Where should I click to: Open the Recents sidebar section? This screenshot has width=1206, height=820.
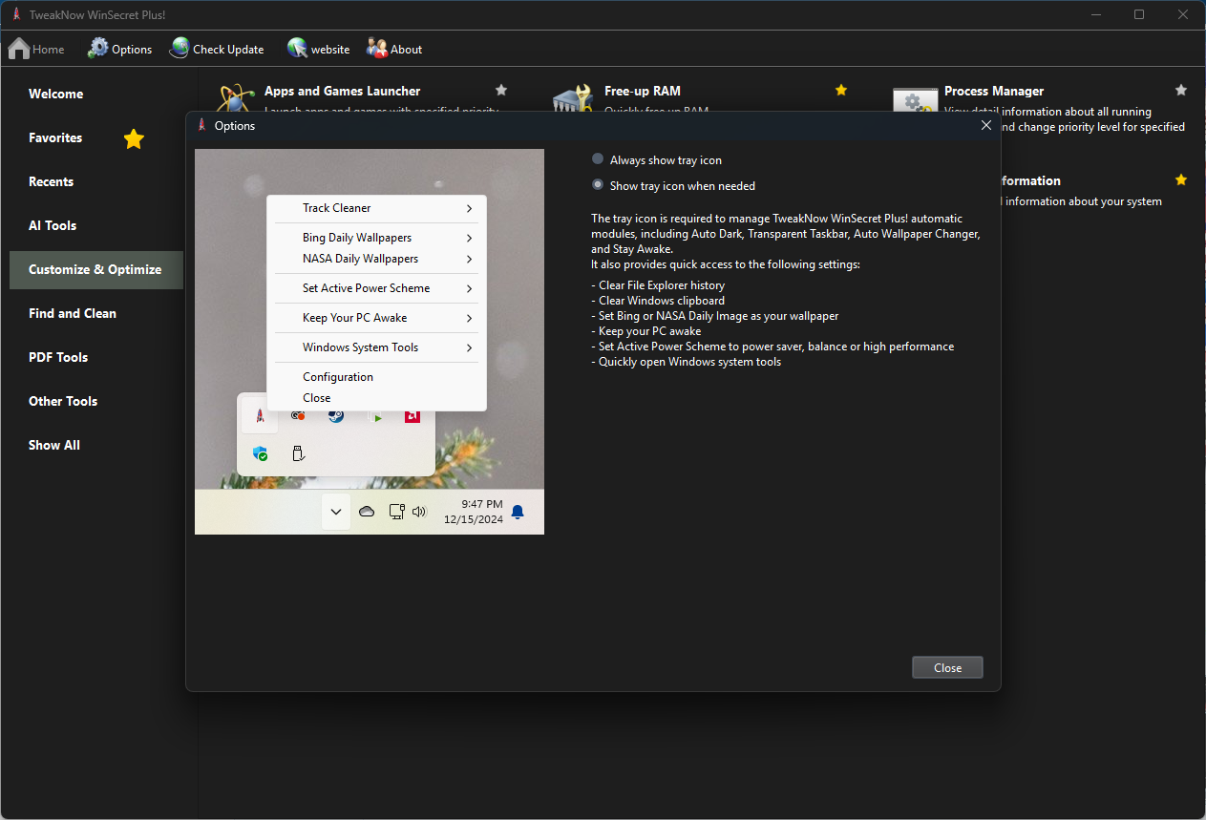(52, 182)
